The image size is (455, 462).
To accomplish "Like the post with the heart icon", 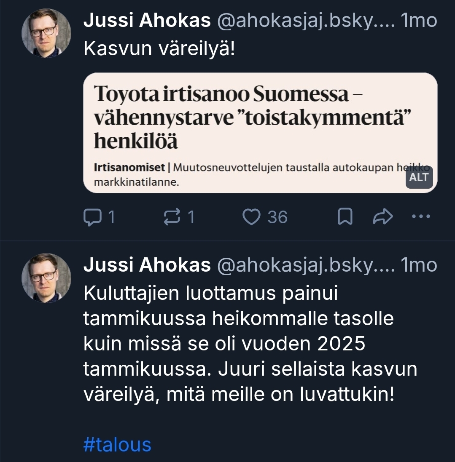I will (252, 217).
